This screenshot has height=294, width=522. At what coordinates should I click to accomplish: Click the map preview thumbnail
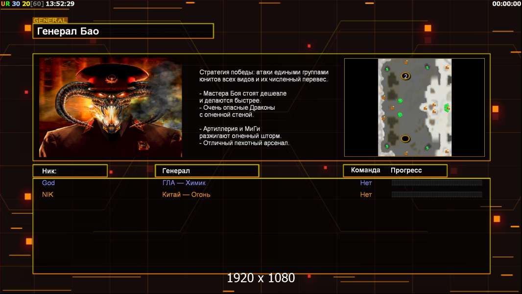point(414,107)
